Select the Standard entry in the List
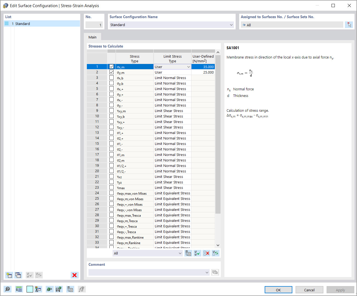Screen dimensions: 357x296 point(22,24)
